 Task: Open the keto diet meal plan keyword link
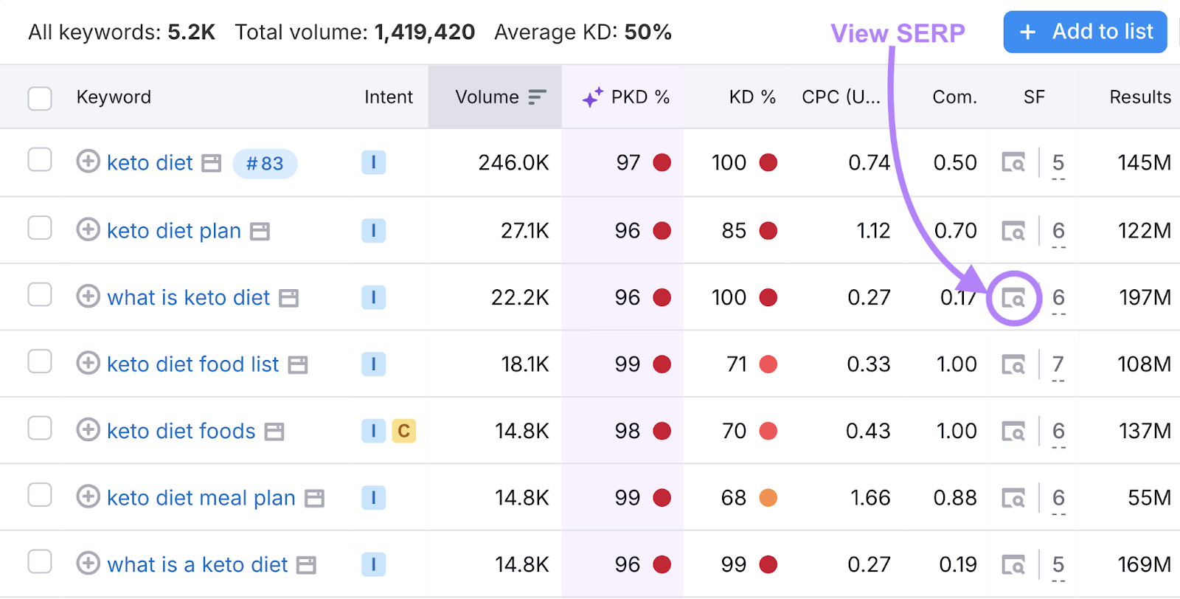pyautogui.click(x=201, y=498)
